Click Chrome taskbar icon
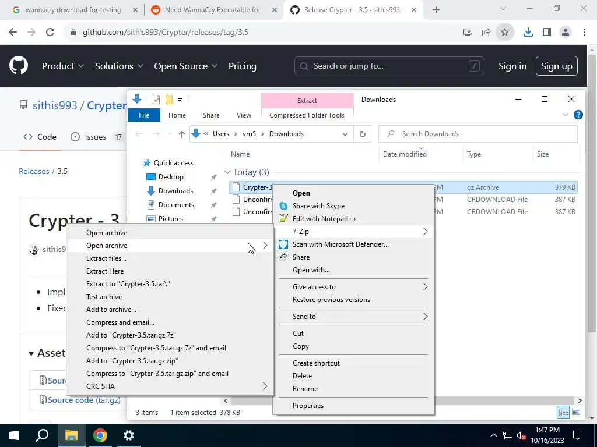 pos(100,435)
